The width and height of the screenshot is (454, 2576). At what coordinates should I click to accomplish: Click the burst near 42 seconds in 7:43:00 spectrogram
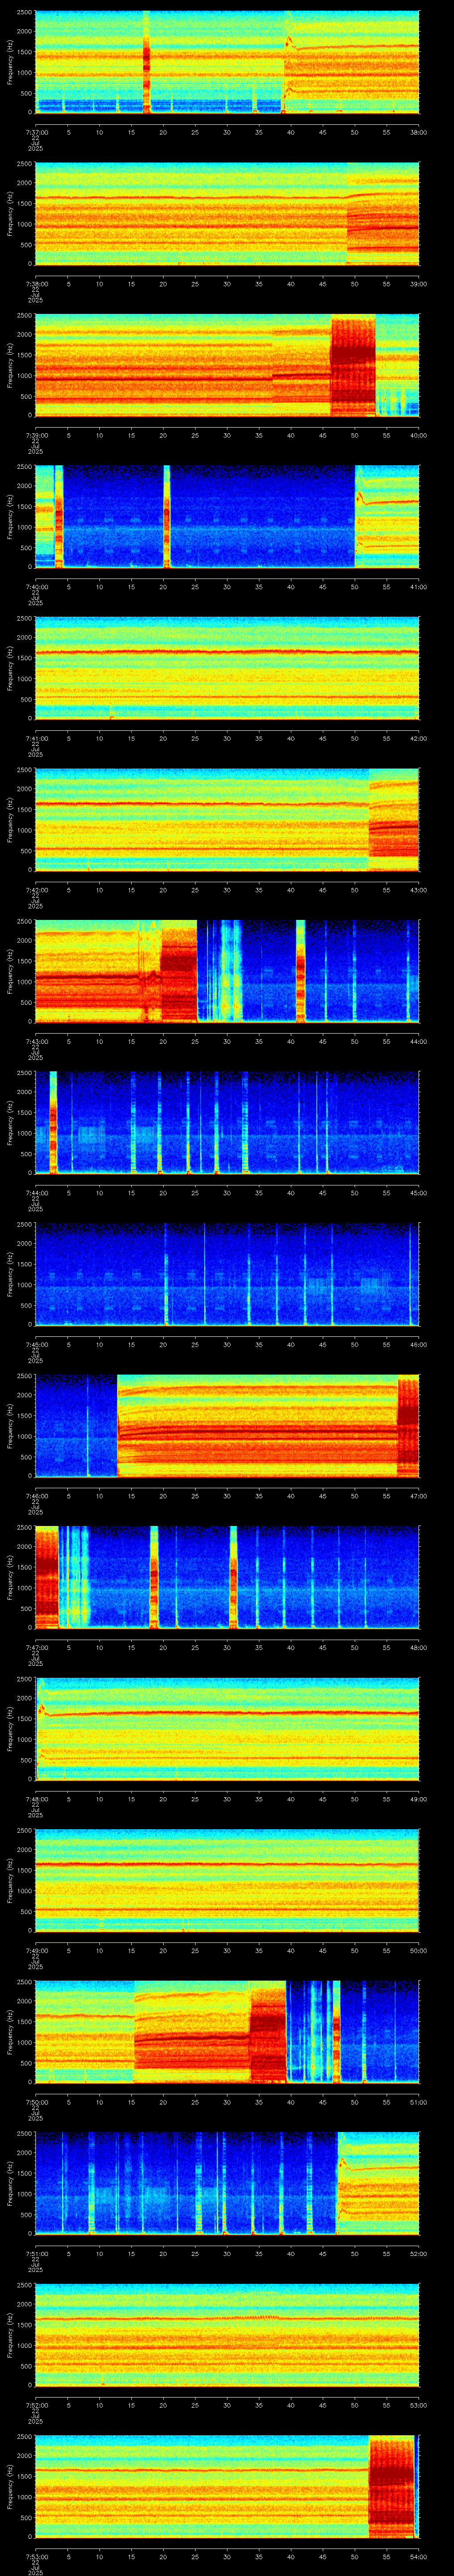point(300,971)
